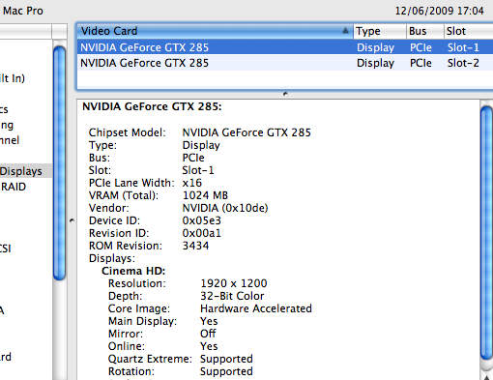Click the Quartz Extreme Supported value
The width and height of the screenshot is (493, 380).
pos(226,359)
